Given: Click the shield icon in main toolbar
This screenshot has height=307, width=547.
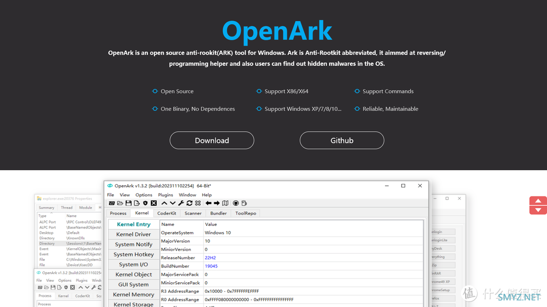Looking at the screenshot, I should 145,203.
